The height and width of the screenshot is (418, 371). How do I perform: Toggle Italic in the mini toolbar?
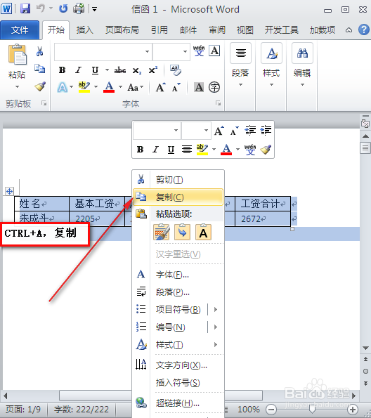tap(155, 149)
